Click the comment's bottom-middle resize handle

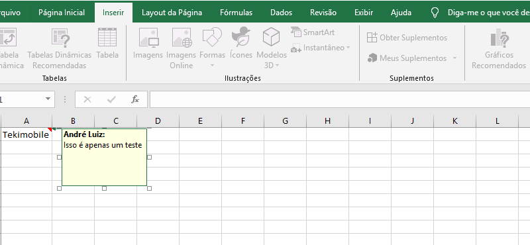click(104, 188)
